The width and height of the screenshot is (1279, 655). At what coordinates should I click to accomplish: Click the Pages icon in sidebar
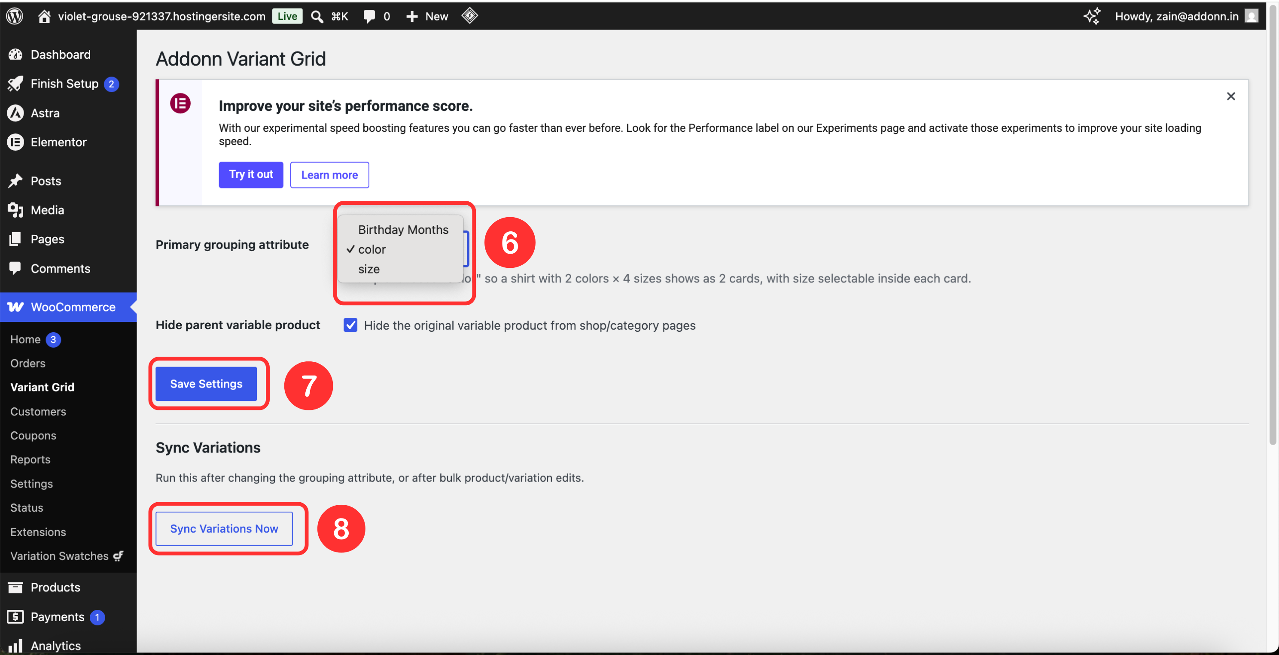15,239
